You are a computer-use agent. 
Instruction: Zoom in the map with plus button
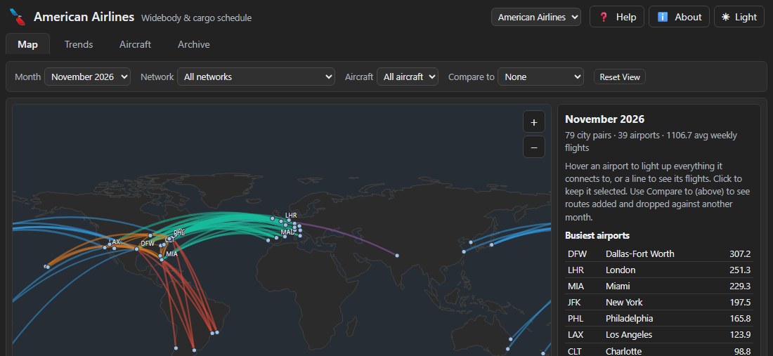click(x=534, y=122)
